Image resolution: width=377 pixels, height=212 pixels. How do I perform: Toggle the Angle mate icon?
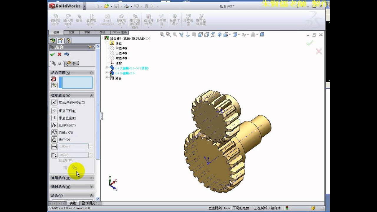click(54, 155)
